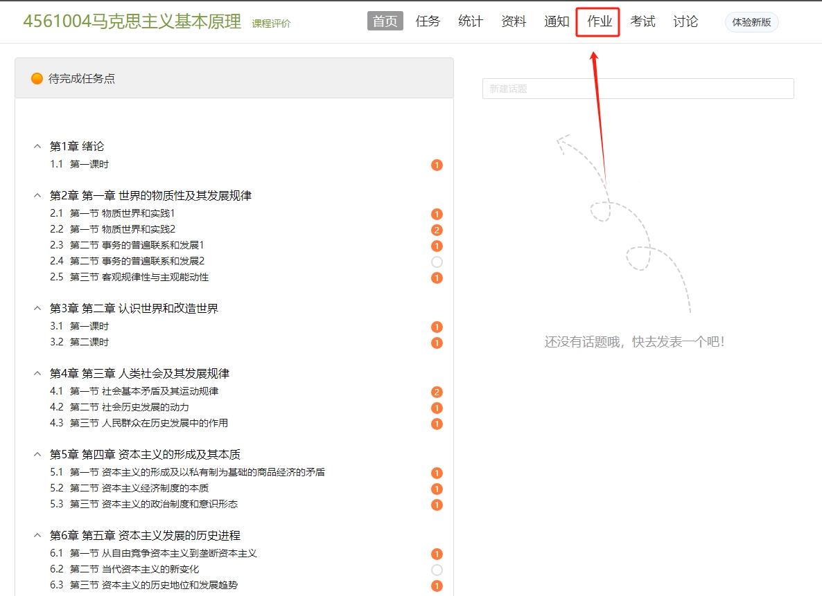Click the orange badge for section 2.5
822x596 pixels.
pyautogui.click(x=437, y=278)
